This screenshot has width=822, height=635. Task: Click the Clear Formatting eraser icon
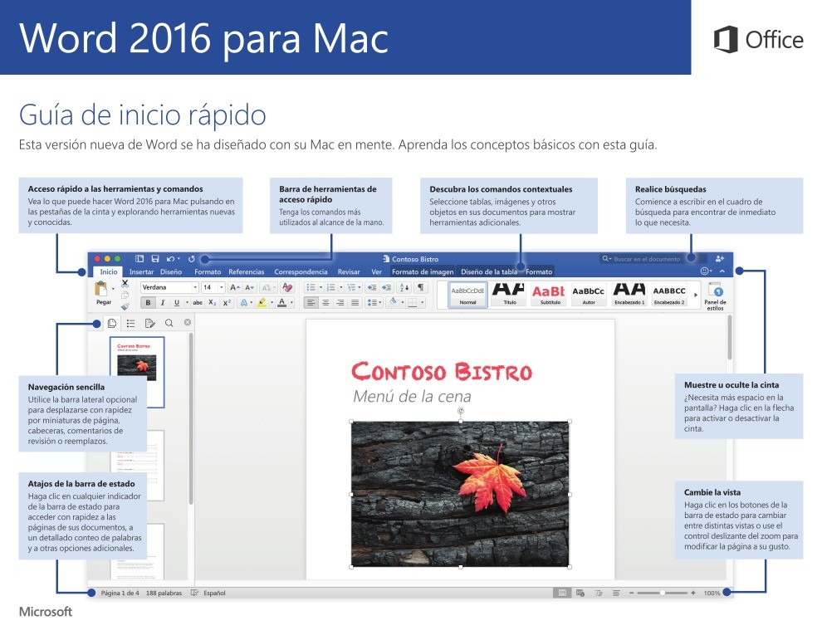[287, 288]
